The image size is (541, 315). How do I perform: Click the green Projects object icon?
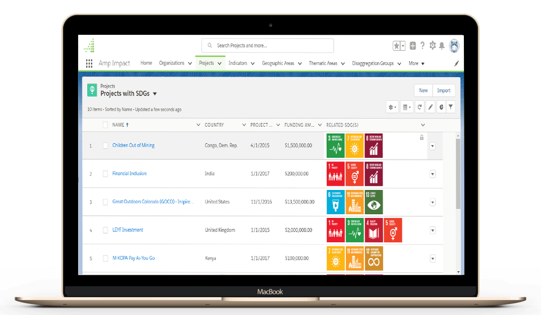[92, 90]
